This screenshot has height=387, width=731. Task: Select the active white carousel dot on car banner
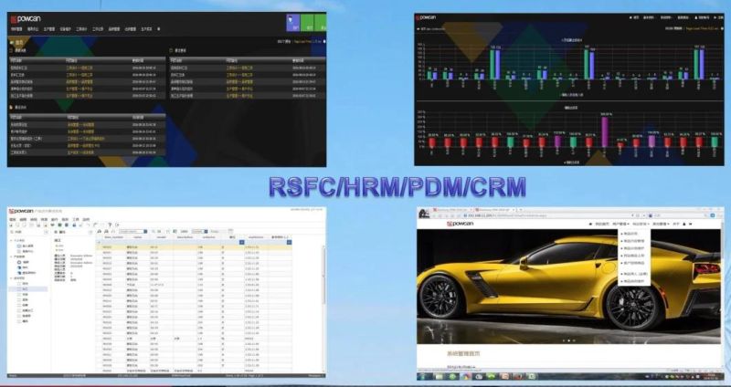coord(568,340)
